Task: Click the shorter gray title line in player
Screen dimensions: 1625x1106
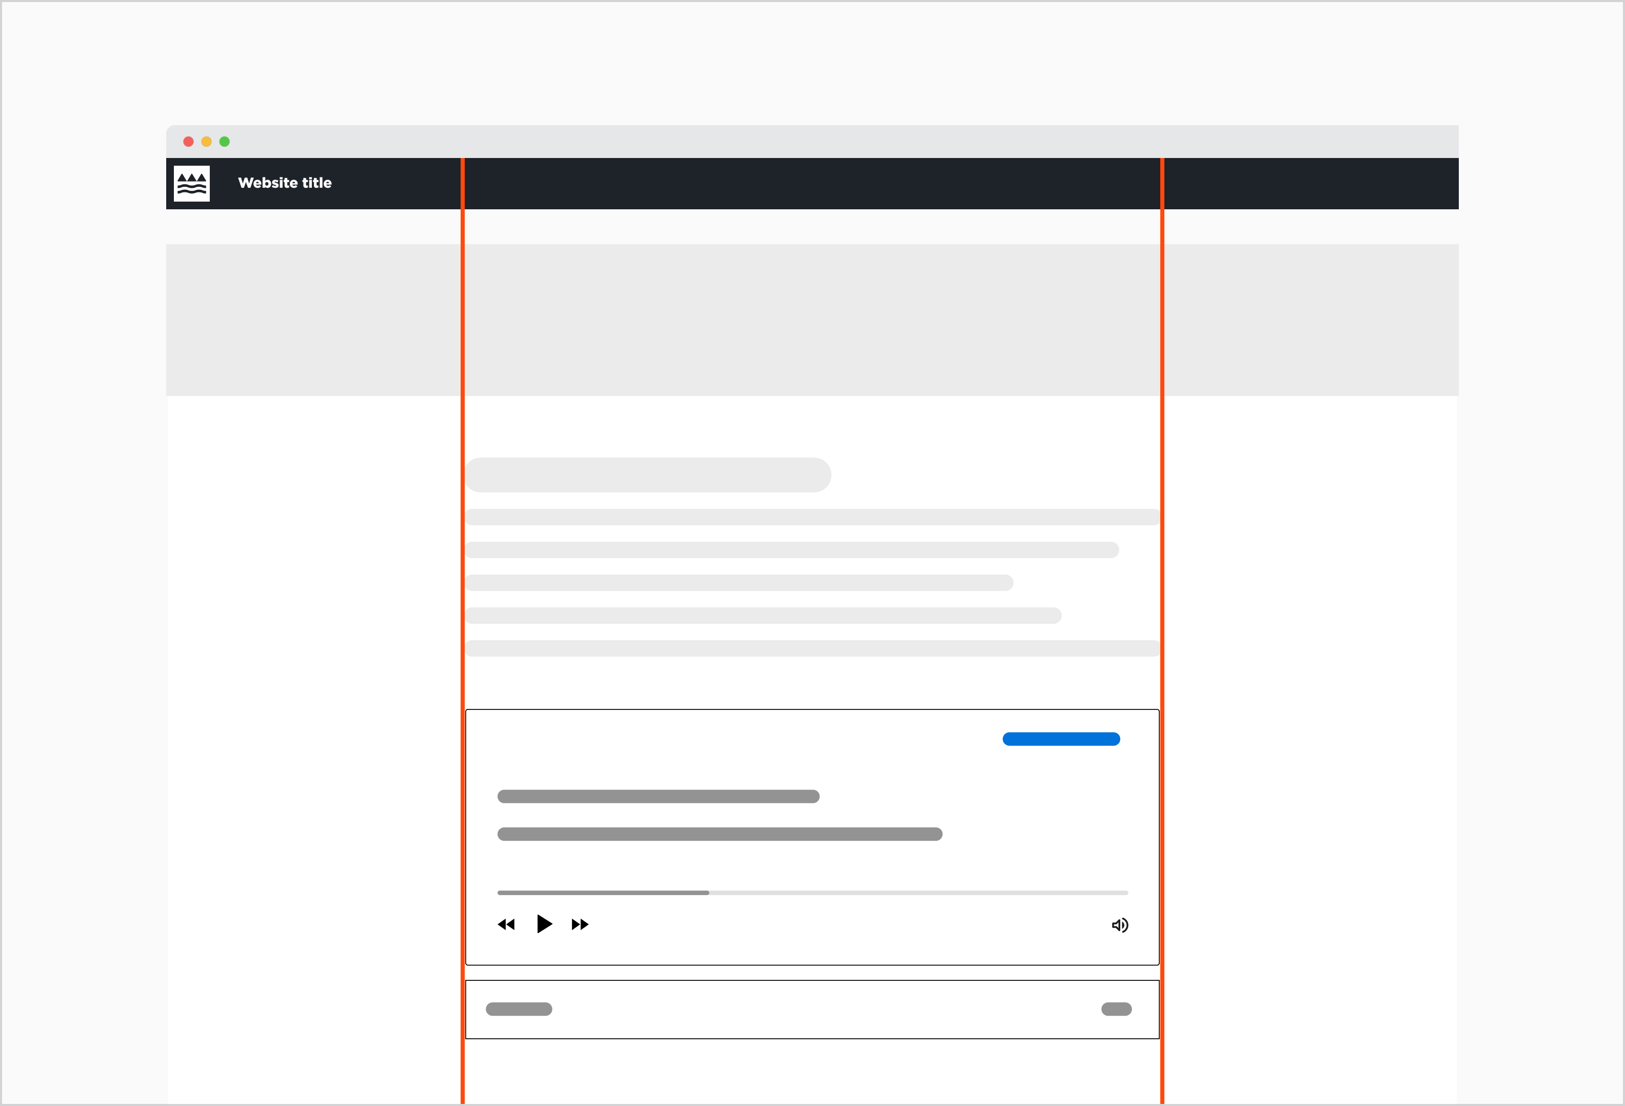Action: (x=658, y=796)
